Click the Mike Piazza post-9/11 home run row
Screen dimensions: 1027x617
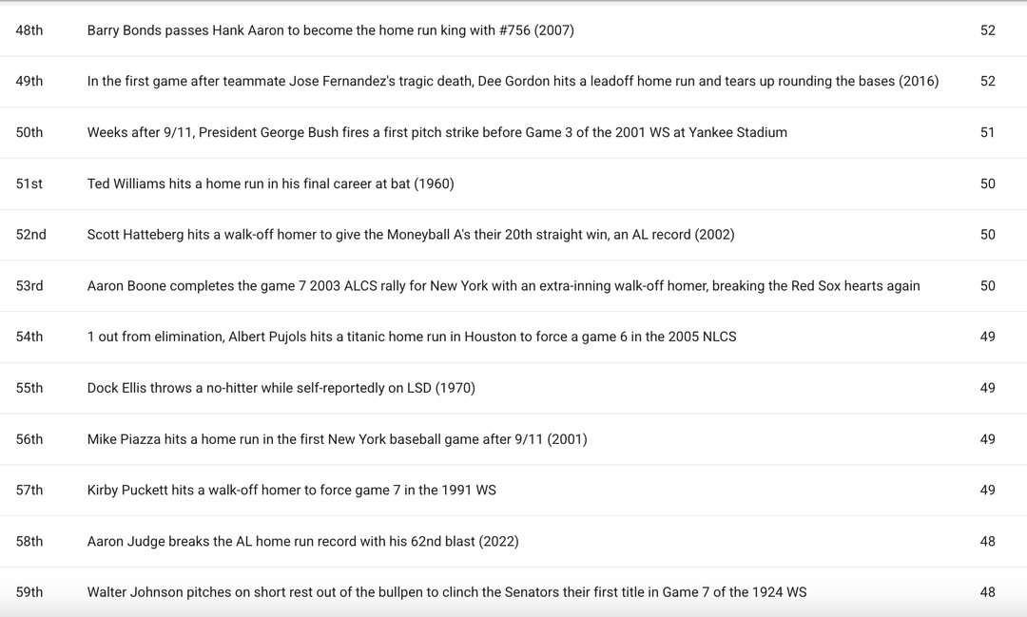tap(337, 439)
